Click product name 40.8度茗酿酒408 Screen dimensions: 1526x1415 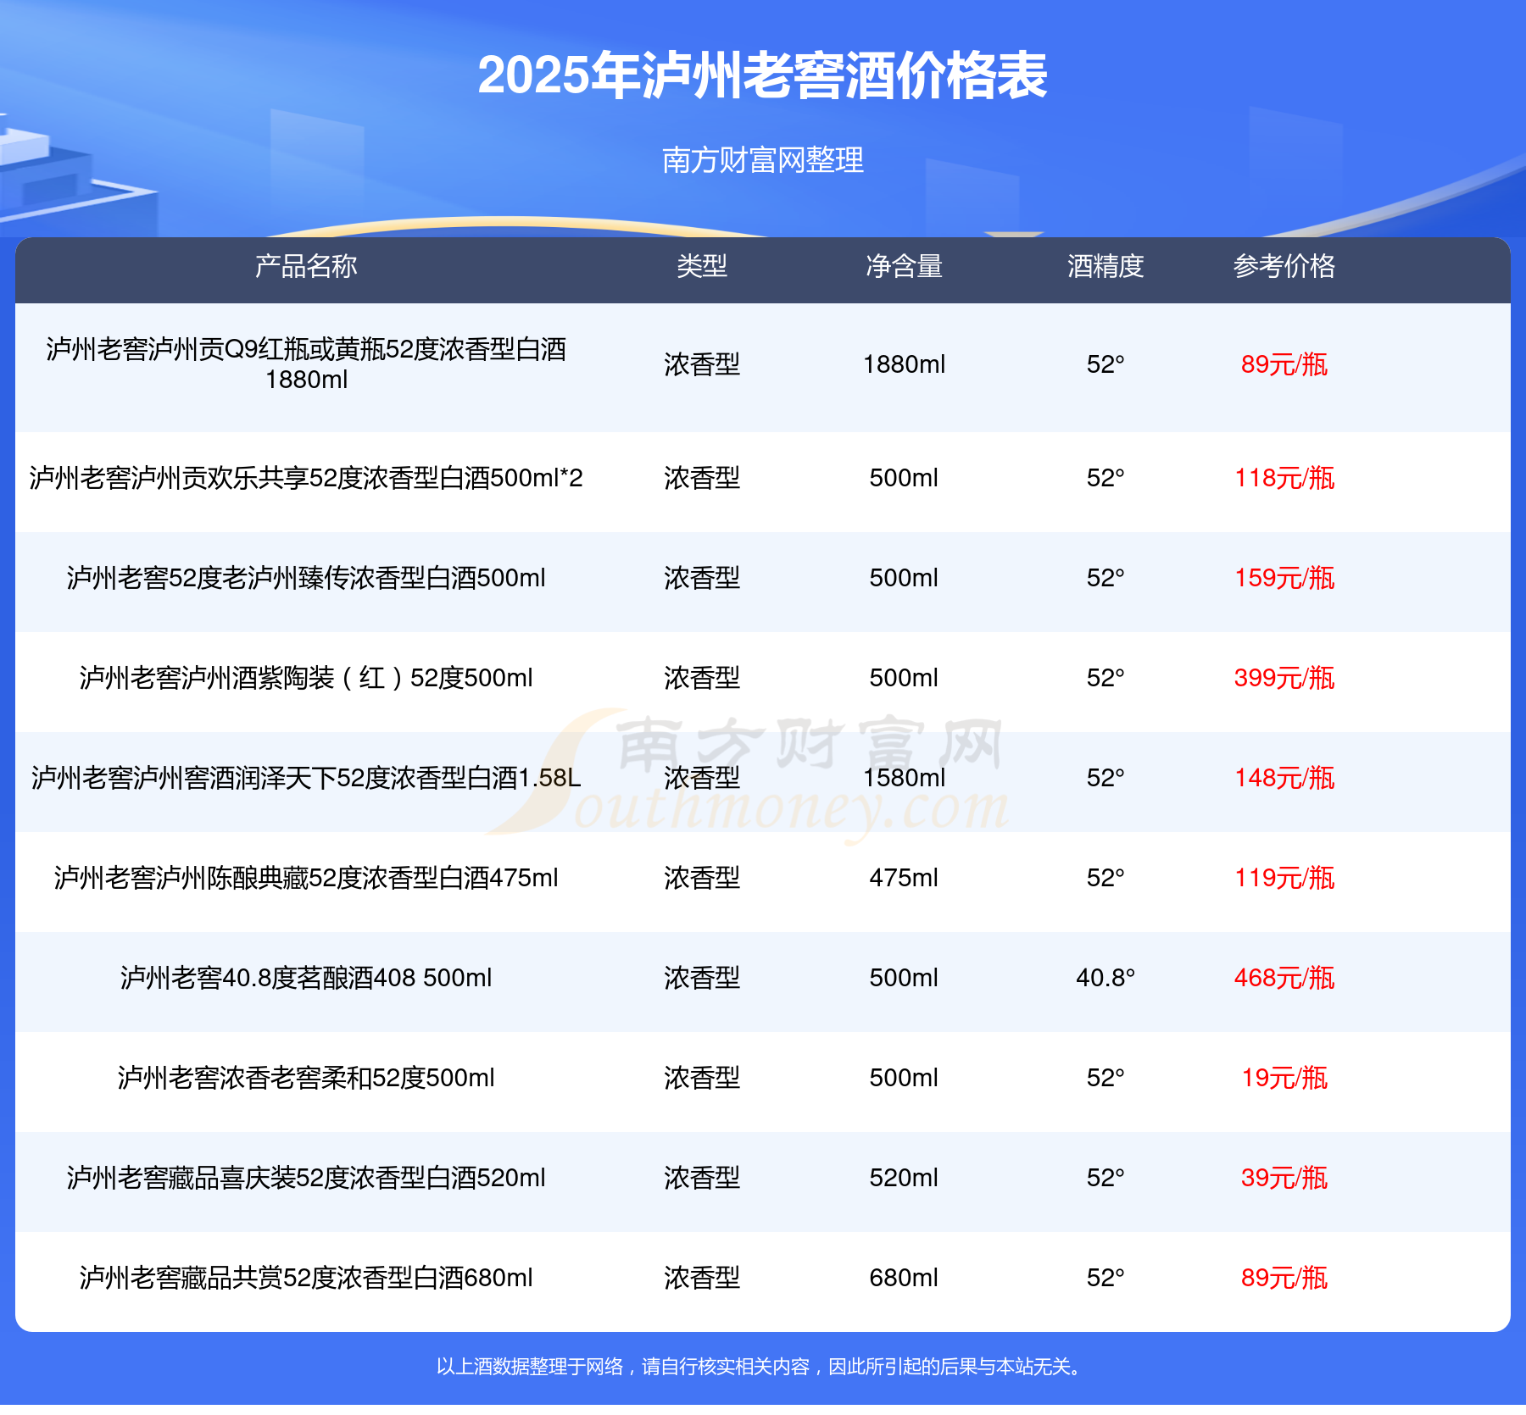pyautogui.click(x=306, y=978)
